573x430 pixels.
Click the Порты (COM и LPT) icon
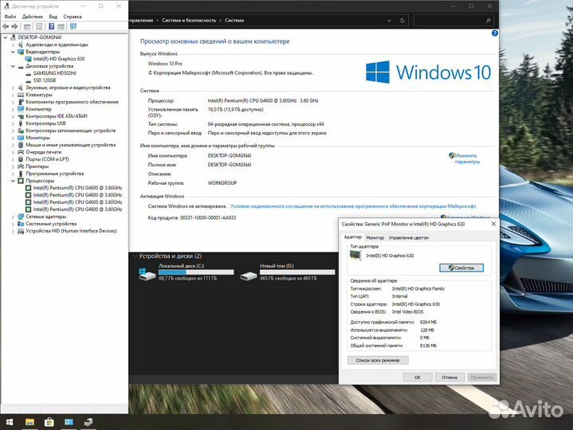[x=21, y=159]
